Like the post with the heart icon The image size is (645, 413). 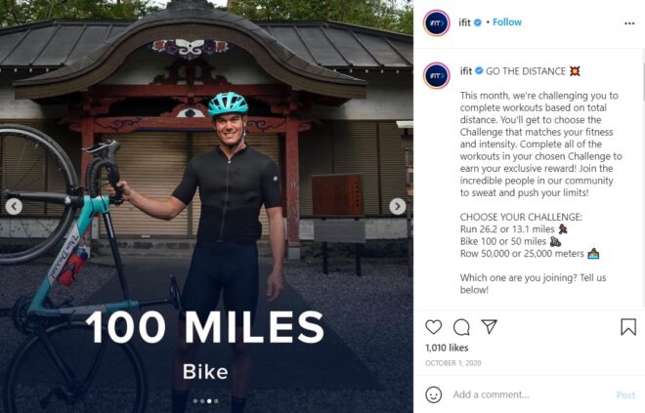coord(434,327)
